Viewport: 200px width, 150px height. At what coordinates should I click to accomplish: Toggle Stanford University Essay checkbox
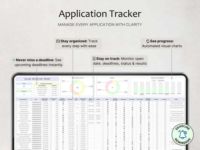point(108,102)
